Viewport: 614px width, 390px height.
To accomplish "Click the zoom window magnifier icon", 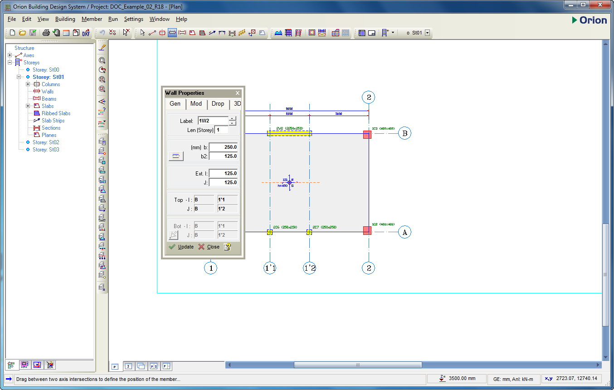I will (x=102, y=60).
